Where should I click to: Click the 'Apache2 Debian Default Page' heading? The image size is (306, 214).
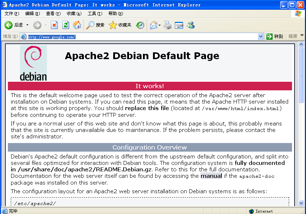pyautogui.click(x=142, y=56)
